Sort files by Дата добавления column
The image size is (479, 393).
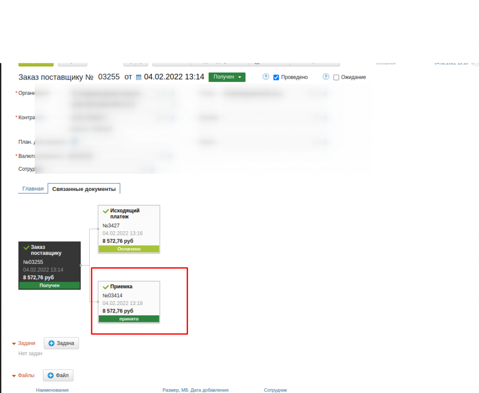(210, 390)
